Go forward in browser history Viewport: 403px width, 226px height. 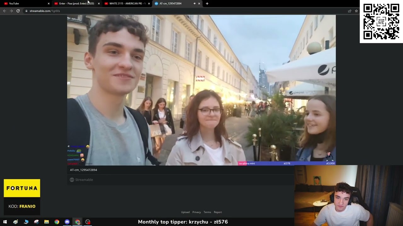point(11,11)
